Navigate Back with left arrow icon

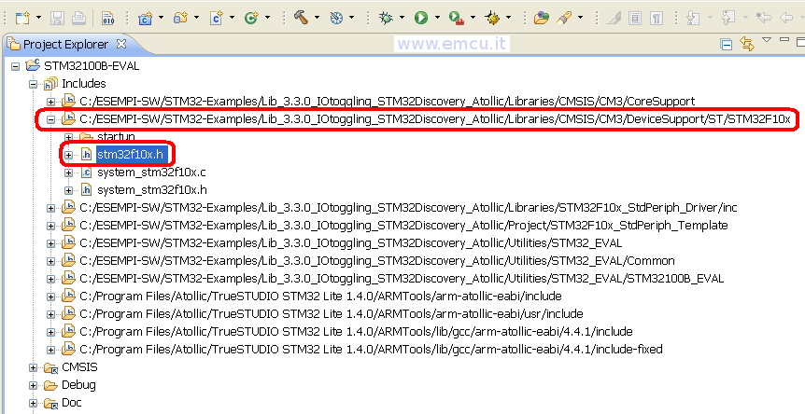coord(786,18)
